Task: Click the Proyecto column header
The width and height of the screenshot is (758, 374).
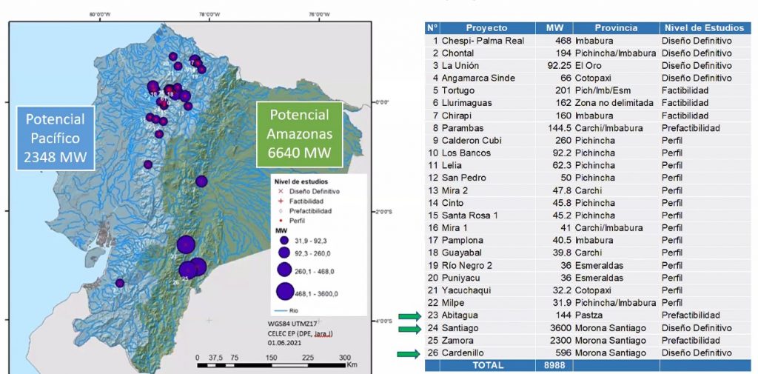Action: click(486, 28)
